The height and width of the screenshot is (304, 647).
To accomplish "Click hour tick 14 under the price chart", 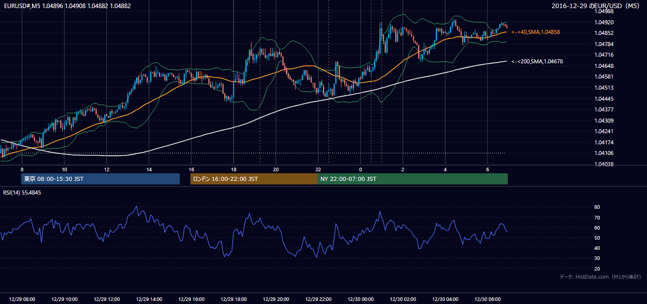I will (149, 169).
